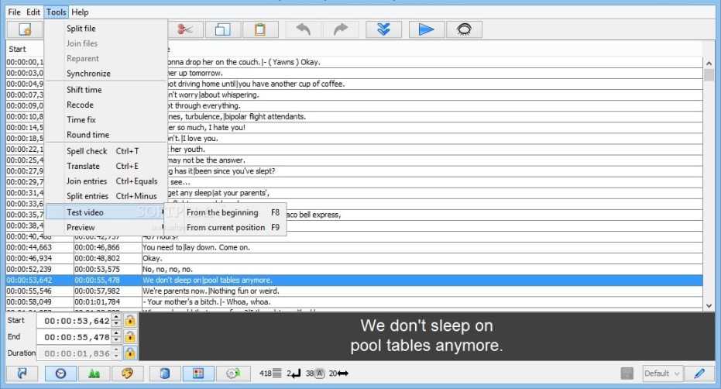Click the Paste clipboard icon
721x389 pixels.
point(260,29)
